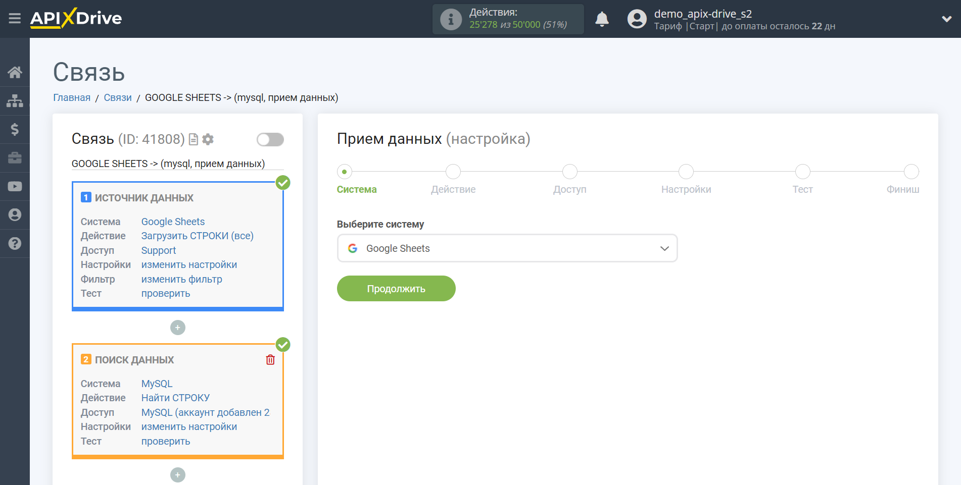Open the hamburger menu

[x=15, y=19]
